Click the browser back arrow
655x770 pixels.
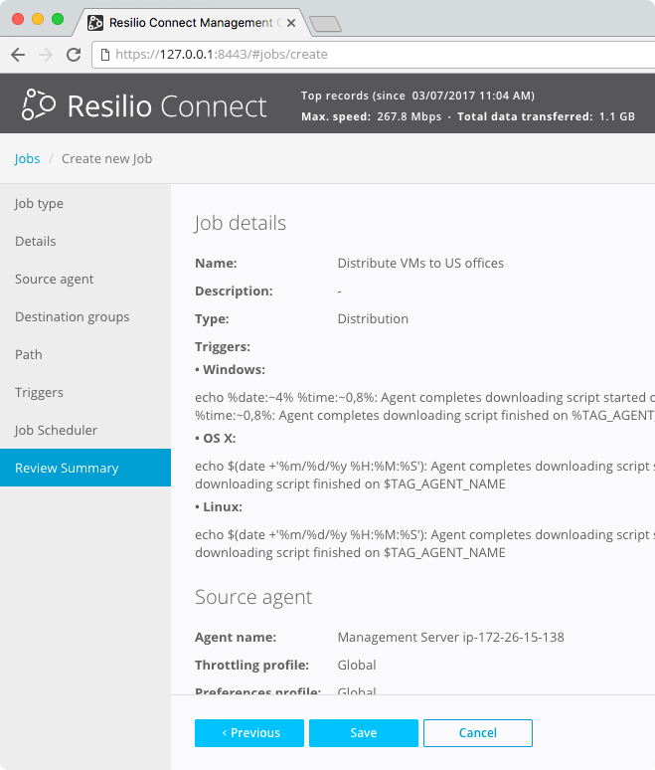click(x=18, y=55)
